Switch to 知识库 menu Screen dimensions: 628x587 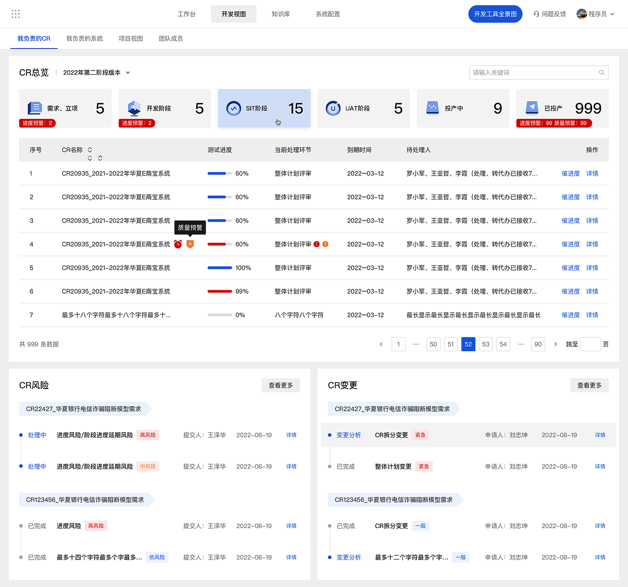[281, 14]
